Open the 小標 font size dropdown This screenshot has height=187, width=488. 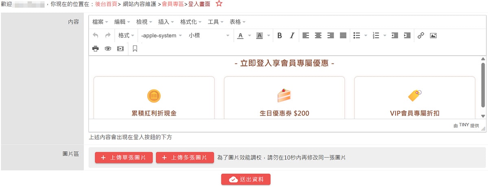[209, 36]
